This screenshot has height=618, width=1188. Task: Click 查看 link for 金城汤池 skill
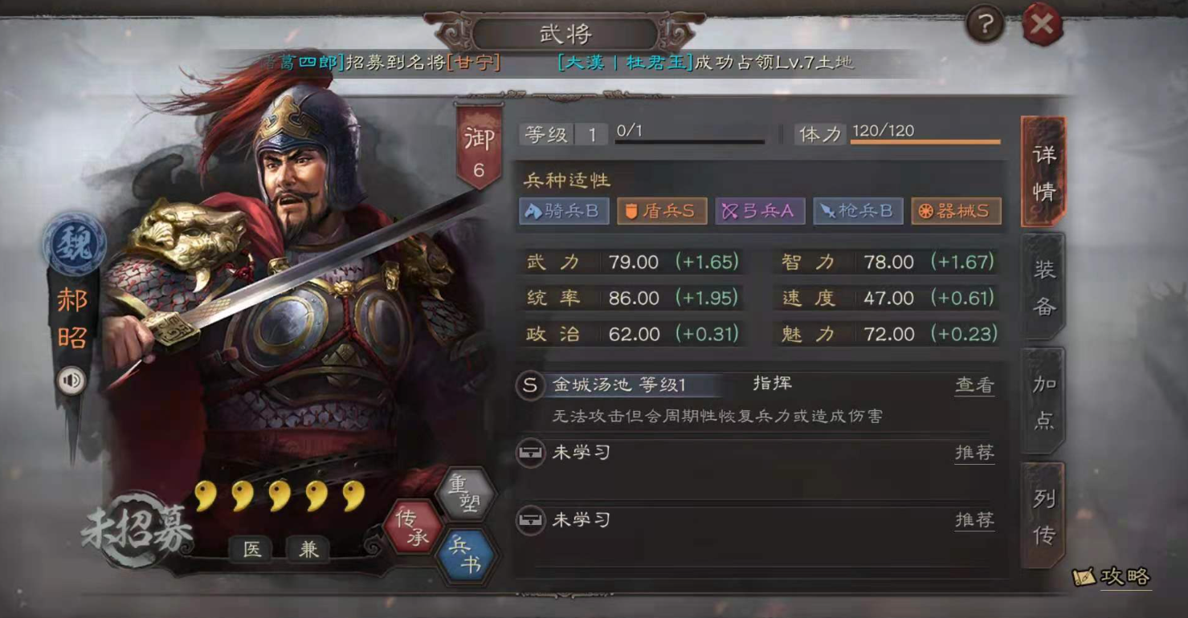(x=974, y=385)
